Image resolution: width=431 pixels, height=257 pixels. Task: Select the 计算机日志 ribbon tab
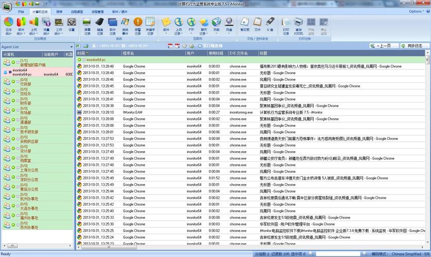coord(40,12)
